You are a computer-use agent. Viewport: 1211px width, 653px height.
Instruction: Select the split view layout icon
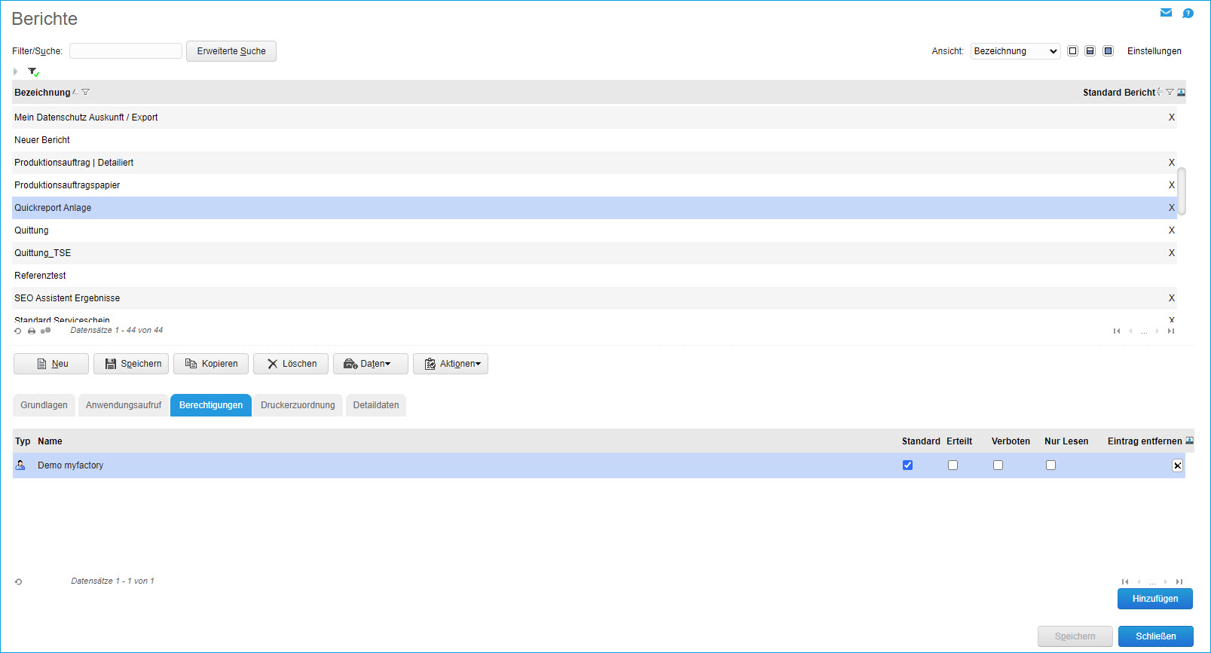coord(1090,51)
